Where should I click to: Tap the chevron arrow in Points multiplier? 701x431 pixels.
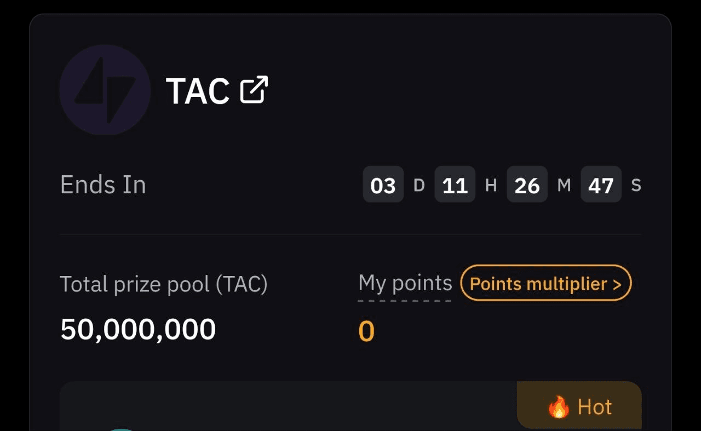pyautogui.click(x=617, y=284)
